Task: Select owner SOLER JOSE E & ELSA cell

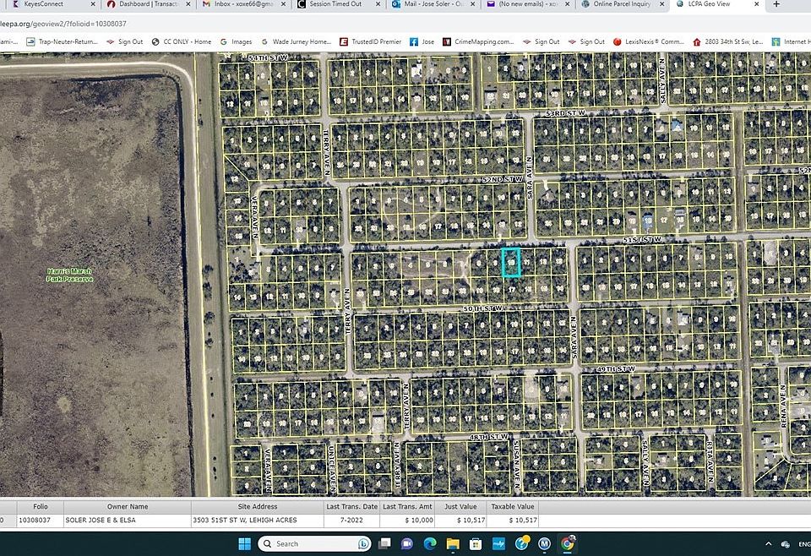Action: pyautogui.click(x=128, y=521)
